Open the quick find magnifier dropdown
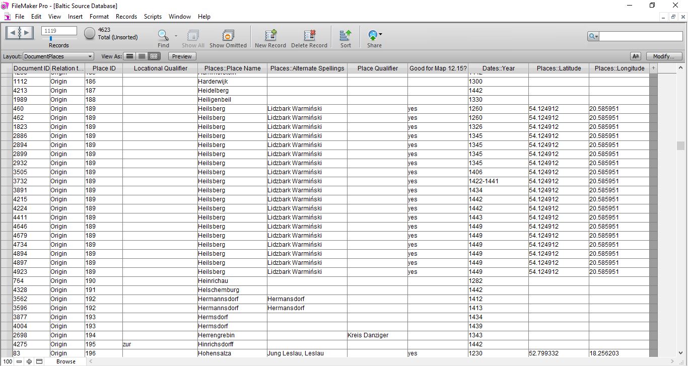Screen dimensions: 688x366 (x=593, y=36)
